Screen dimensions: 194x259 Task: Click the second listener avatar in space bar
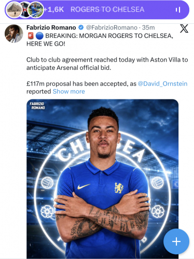coord(25,10)
